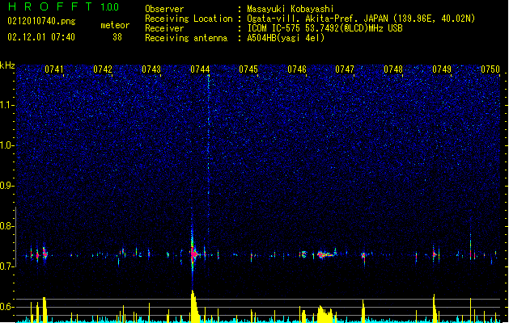Screen dimensions: 509x323
Task: Click the 'Receiver' field label
Action: coord(164,28)
